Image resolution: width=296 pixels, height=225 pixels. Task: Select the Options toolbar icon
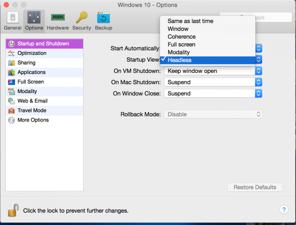34,17
